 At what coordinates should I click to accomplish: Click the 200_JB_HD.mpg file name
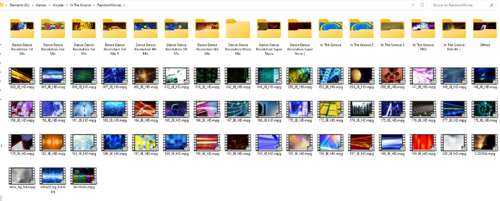[x=454, y=153]
